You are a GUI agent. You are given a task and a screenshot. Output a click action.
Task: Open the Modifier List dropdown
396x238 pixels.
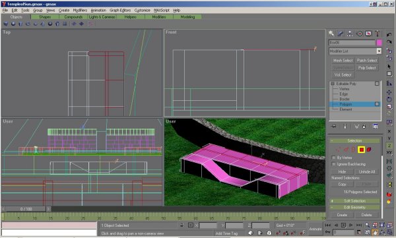355,51
